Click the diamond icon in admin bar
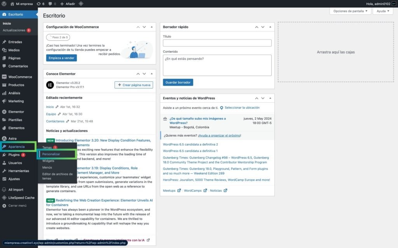The width and height of the screenshot is (398, 248). click(81, 4)
